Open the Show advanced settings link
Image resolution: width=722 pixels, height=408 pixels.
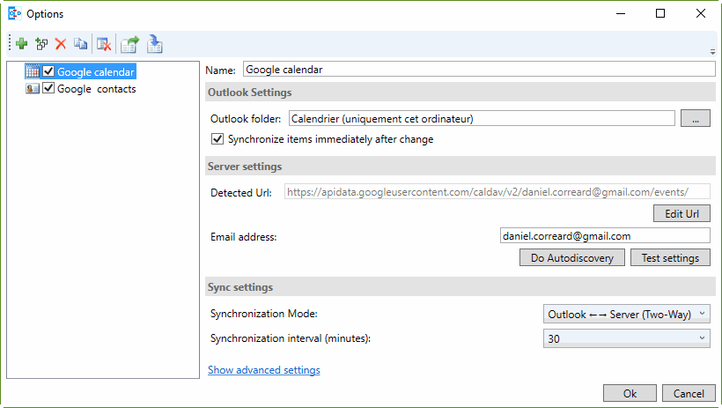263,370
